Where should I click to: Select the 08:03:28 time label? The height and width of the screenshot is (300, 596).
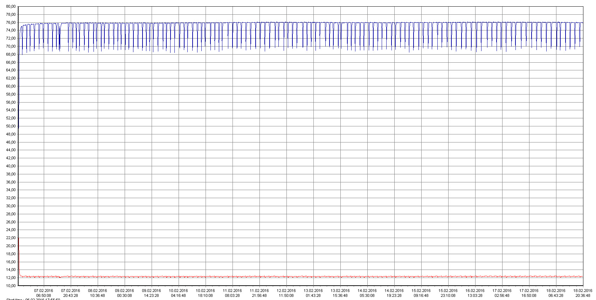(232, 295)
